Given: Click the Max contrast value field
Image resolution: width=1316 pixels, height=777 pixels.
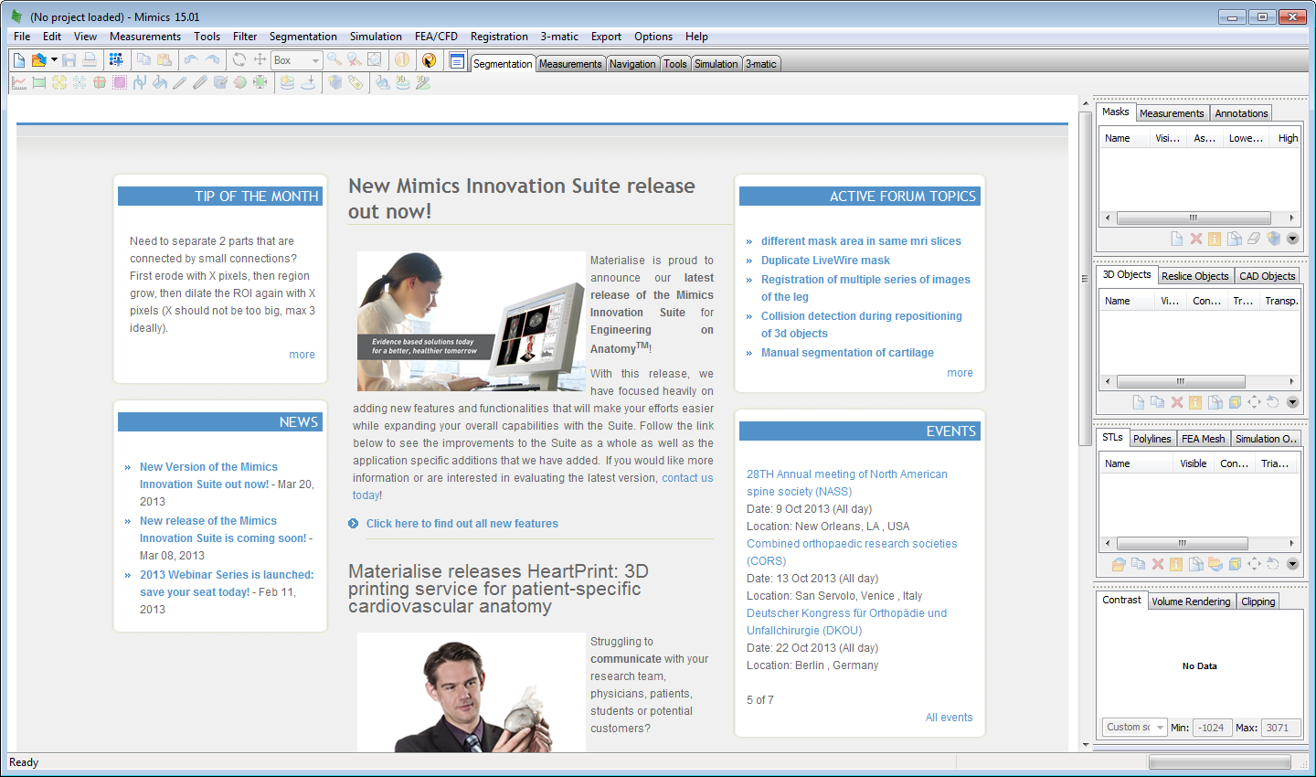Looking at the screenshot, I should 1281,728.
